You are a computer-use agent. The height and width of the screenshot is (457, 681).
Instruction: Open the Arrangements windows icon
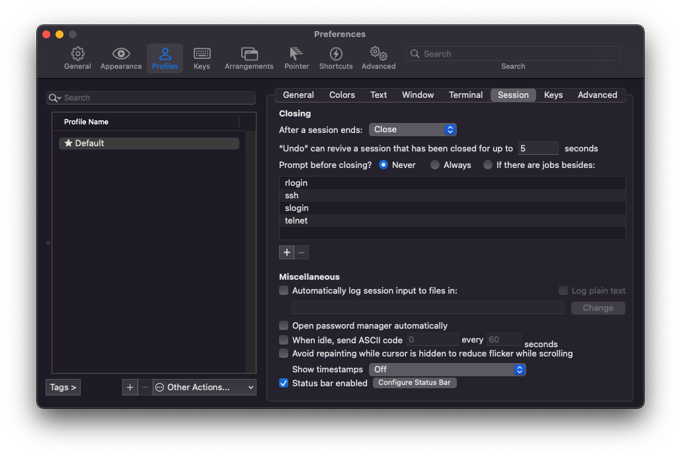(249, 54)
